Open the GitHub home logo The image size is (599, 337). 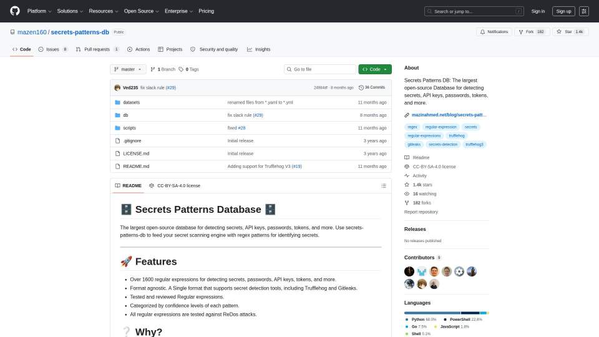[15, 11]
